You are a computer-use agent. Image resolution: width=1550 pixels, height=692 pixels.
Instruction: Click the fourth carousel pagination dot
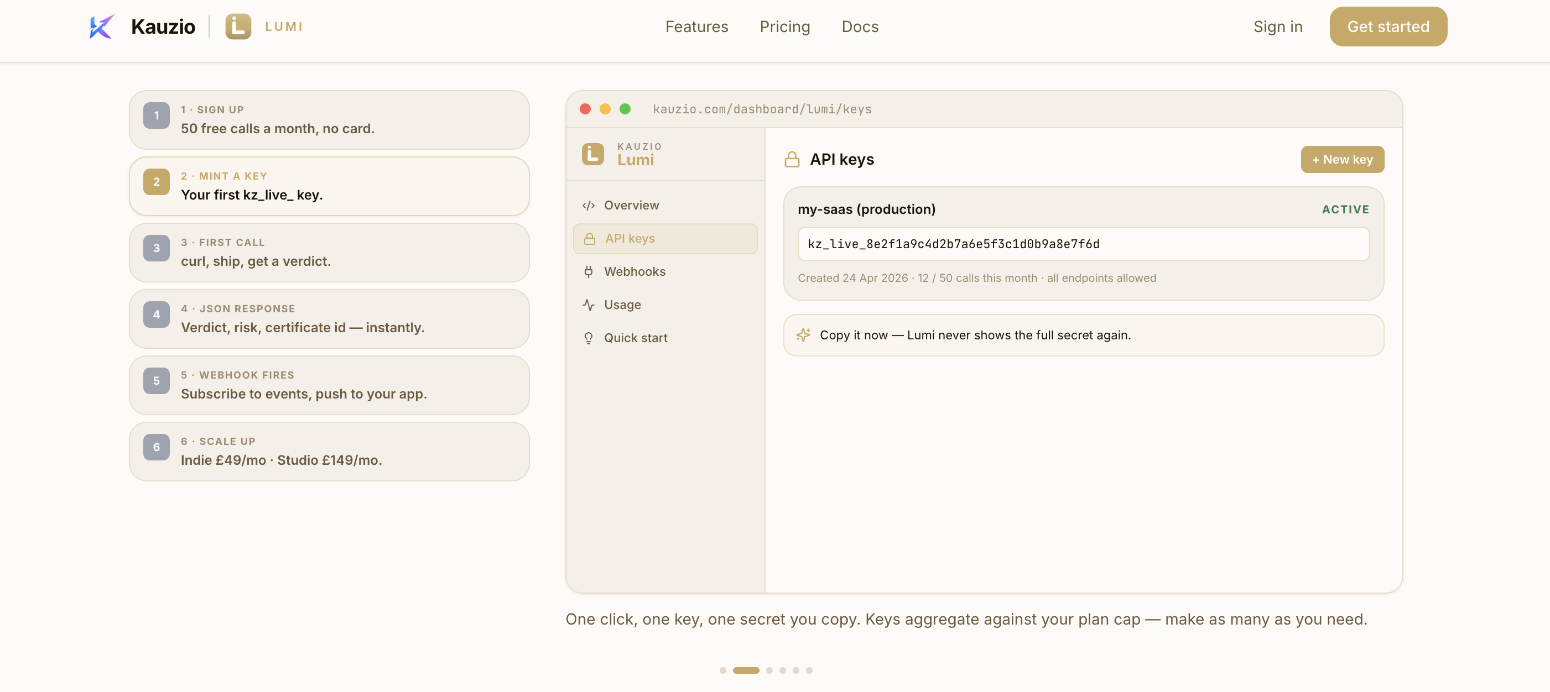pyautogui.click(x=782, y=670)
